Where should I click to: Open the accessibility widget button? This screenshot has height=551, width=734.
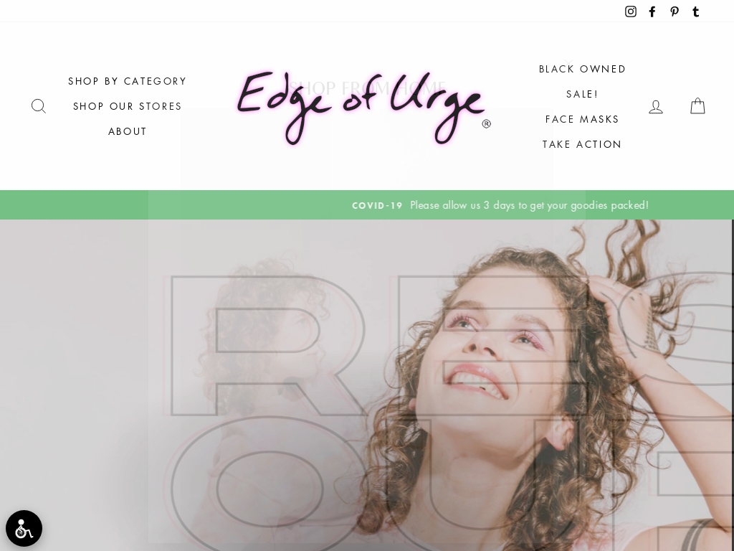tap(24, 529)
